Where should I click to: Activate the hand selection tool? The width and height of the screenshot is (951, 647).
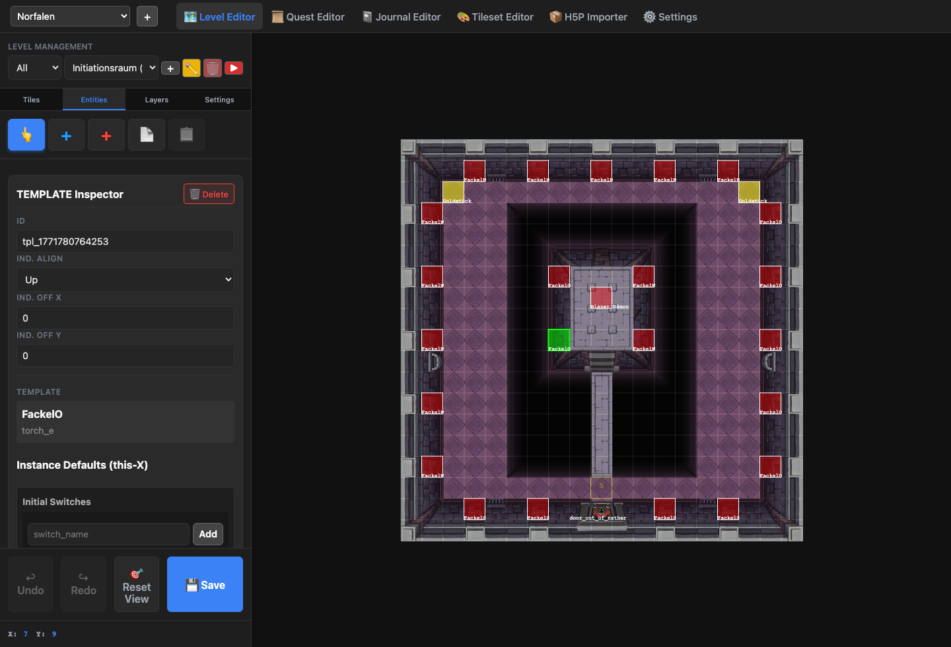(x=26, y=135)
